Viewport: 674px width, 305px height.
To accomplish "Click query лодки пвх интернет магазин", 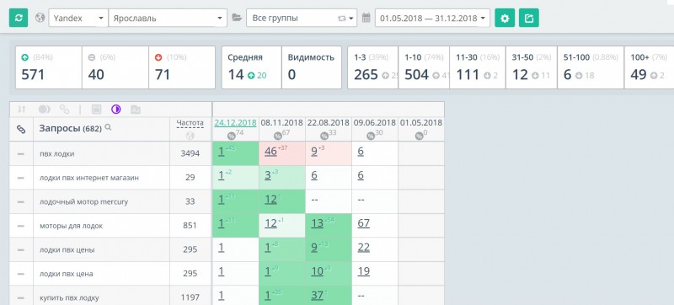I will [x=89, y=178].
